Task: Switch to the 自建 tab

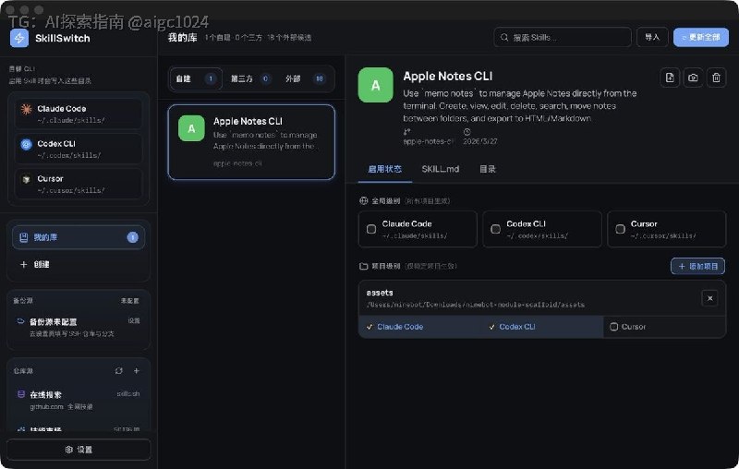Action: click(196, 78)
